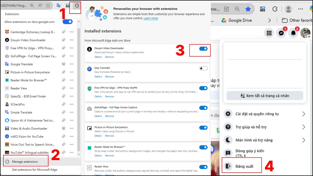The image size is (313, 176).
Task: Click the translate icon in left toolbar
Action: click(x=59, y=5)
